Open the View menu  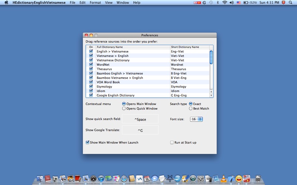[x=109, y=3]
